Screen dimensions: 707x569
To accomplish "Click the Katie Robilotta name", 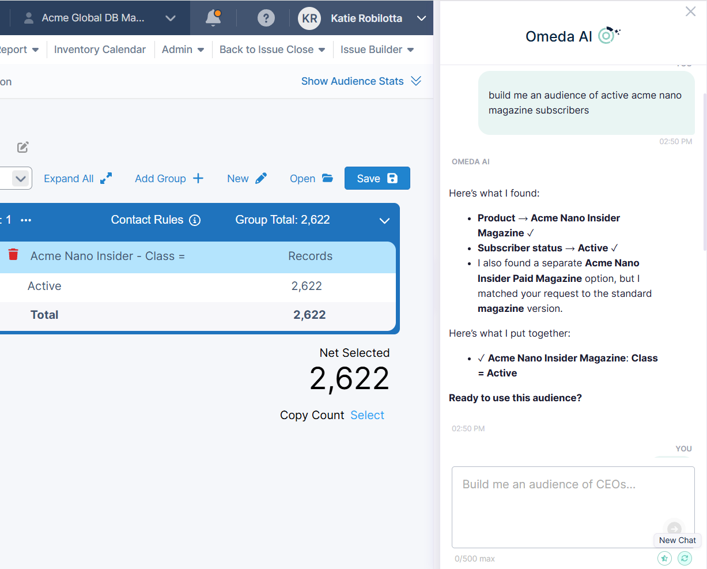I will [x=366, y=18].
